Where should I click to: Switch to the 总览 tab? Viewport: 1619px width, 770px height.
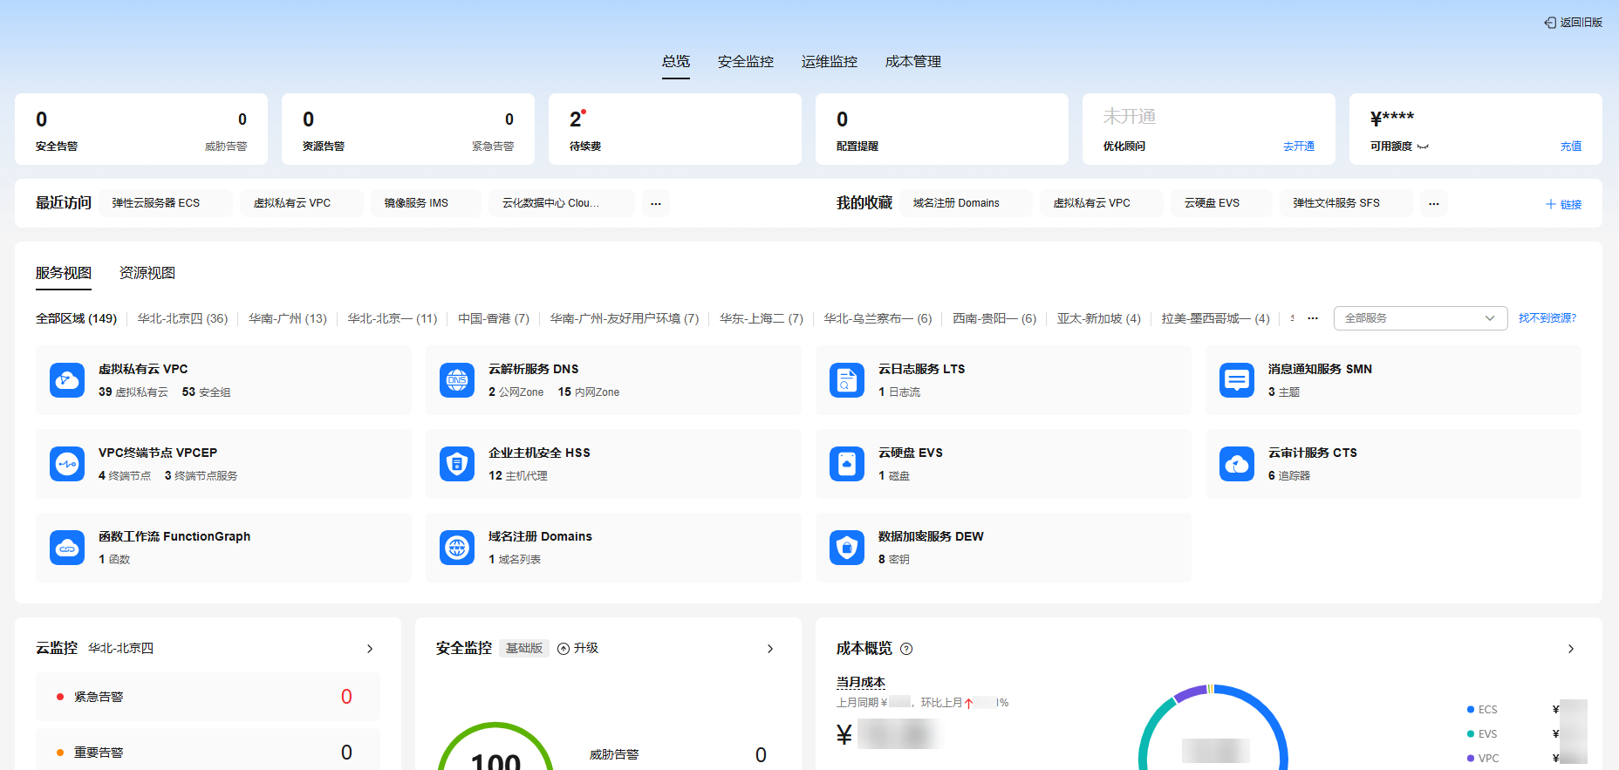tap(676, 61)
